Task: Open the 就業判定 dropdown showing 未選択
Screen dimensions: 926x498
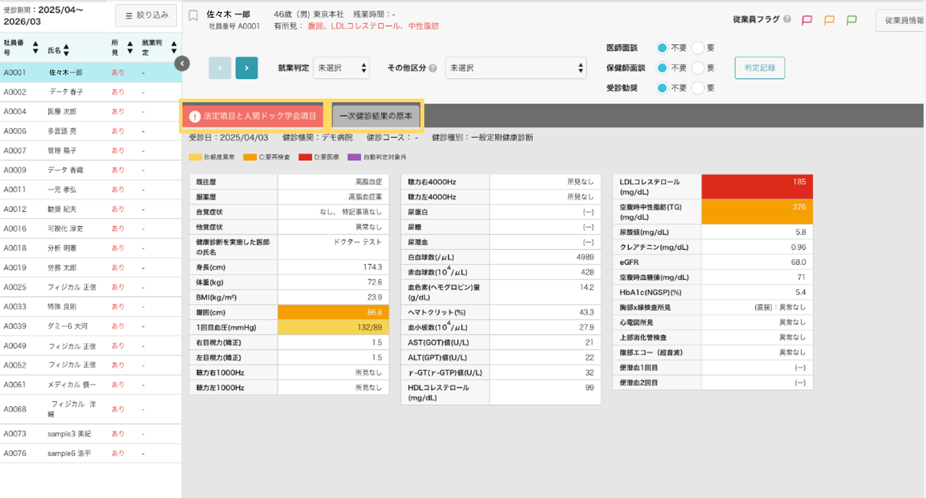Action: pyautogui.click(x=342, y=68)
